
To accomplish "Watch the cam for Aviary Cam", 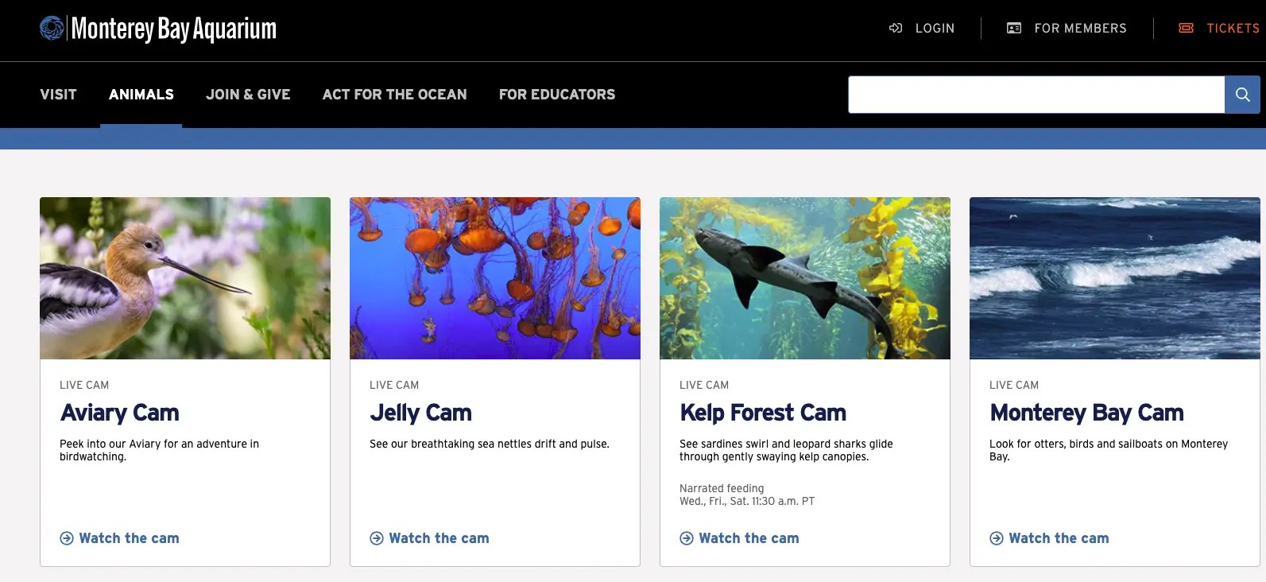I will pos(129,538).
